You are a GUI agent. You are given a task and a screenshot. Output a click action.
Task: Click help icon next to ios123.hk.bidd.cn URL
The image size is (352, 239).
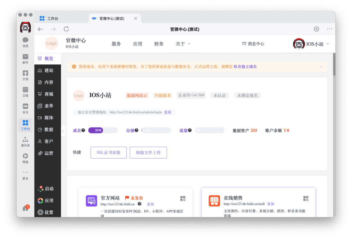click(139, 204)
